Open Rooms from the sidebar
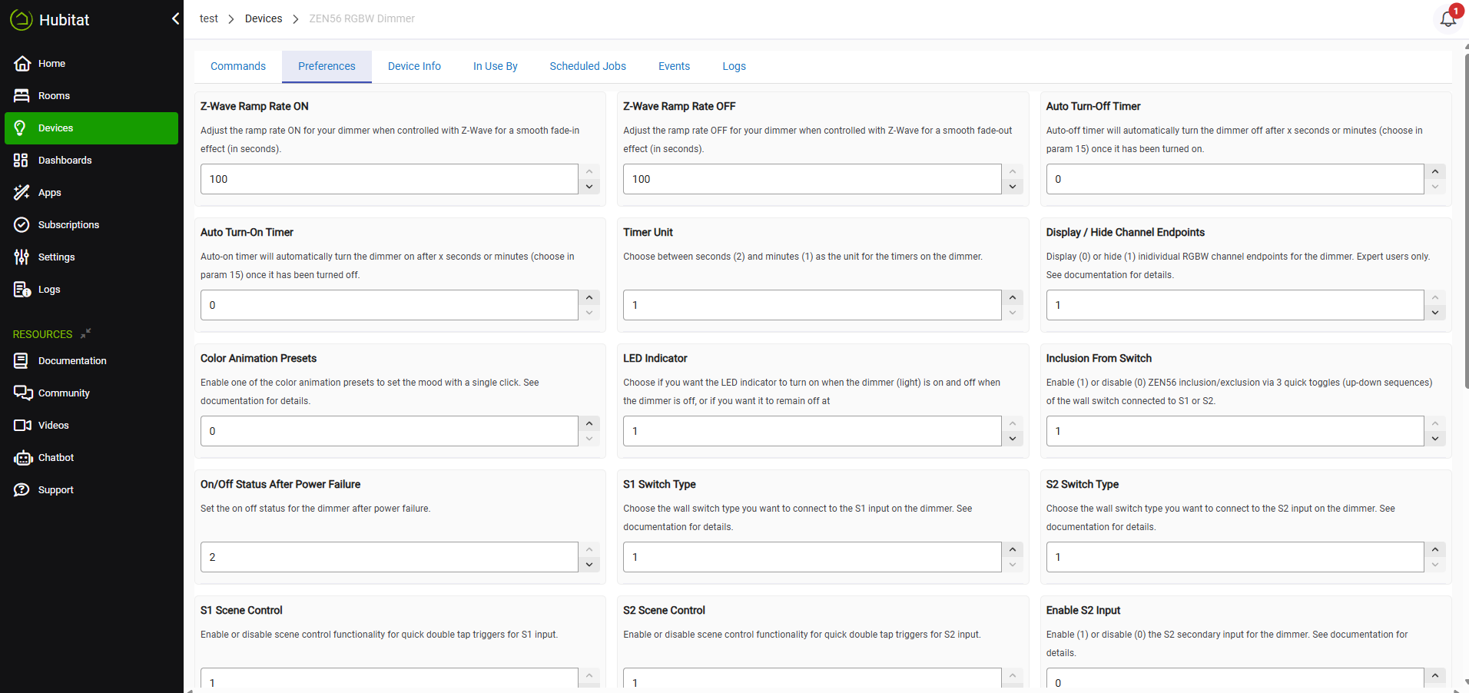Screen dimensions: 1469x693 54,96
